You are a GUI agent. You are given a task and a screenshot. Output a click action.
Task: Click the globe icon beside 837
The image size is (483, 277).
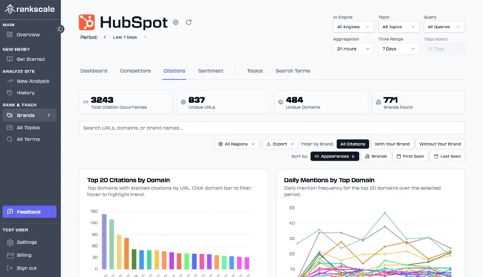coord(183,102)
